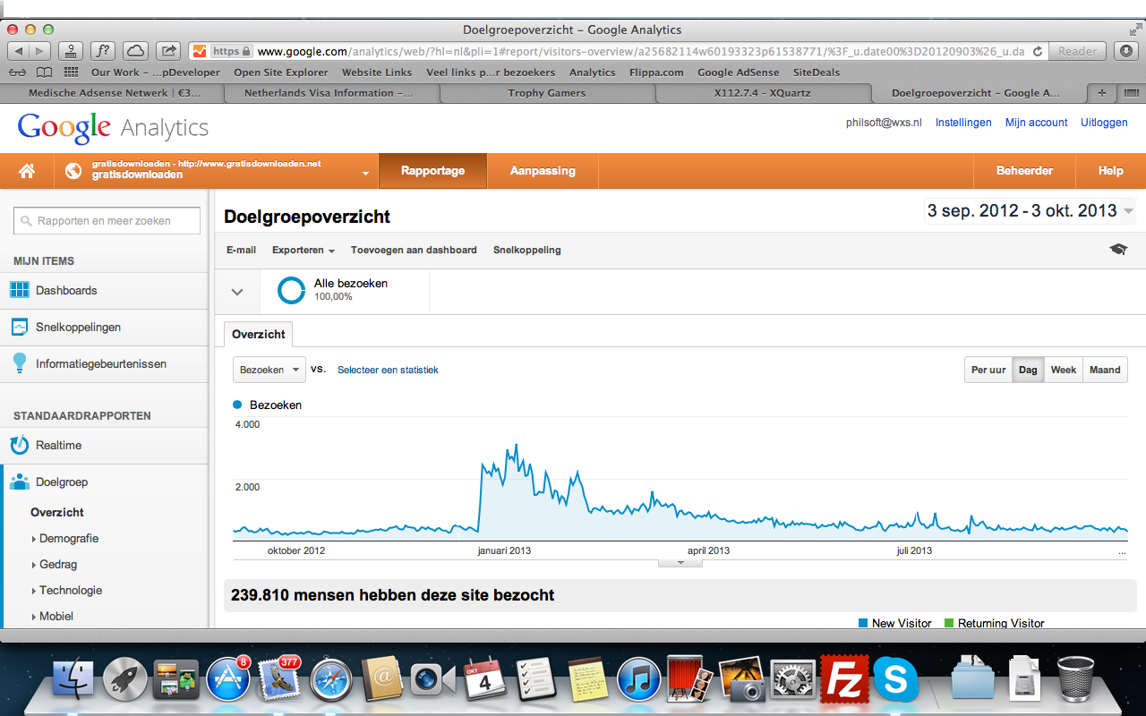Open the Aanpassing tab
Screen dimensions: 1146x716
tap(543, 171)
